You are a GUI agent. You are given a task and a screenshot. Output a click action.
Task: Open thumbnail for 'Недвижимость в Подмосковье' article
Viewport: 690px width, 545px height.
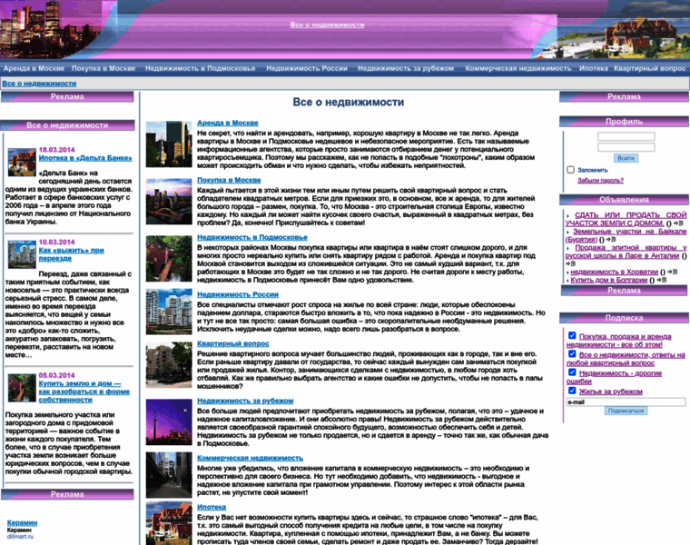(x=169, y=258)
